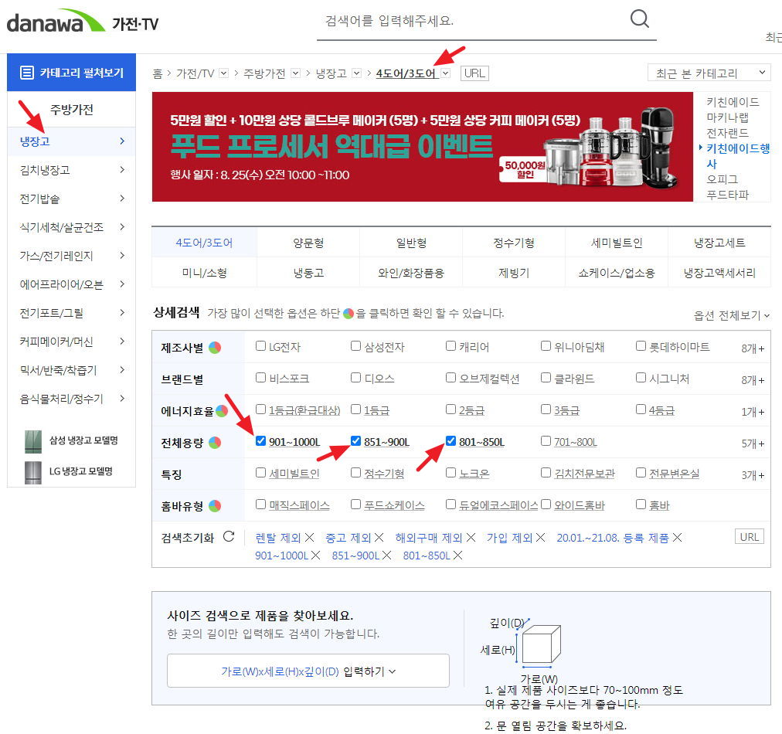
Task: Click the search magnifier icon
Action: 639,19
